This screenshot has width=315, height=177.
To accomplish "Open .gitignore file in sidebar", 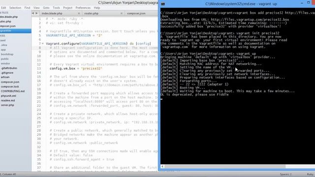I will [x=7, y=73].
